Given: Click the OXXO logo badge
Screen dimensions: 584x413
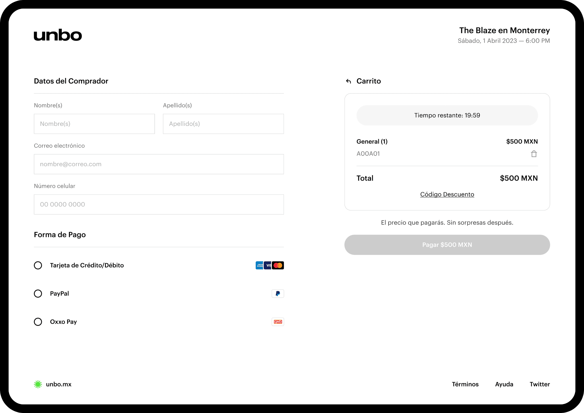Looking at the screenshot, I should [278, 322].
